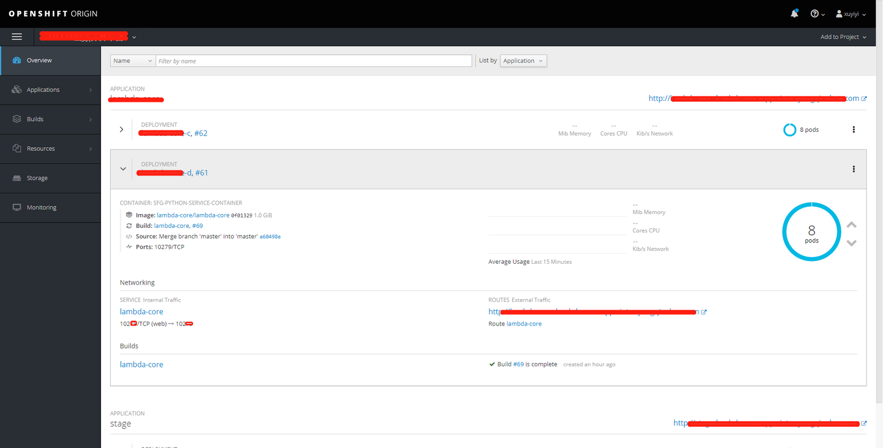
Task: Click the notifications bell icon
Action: 794,14
